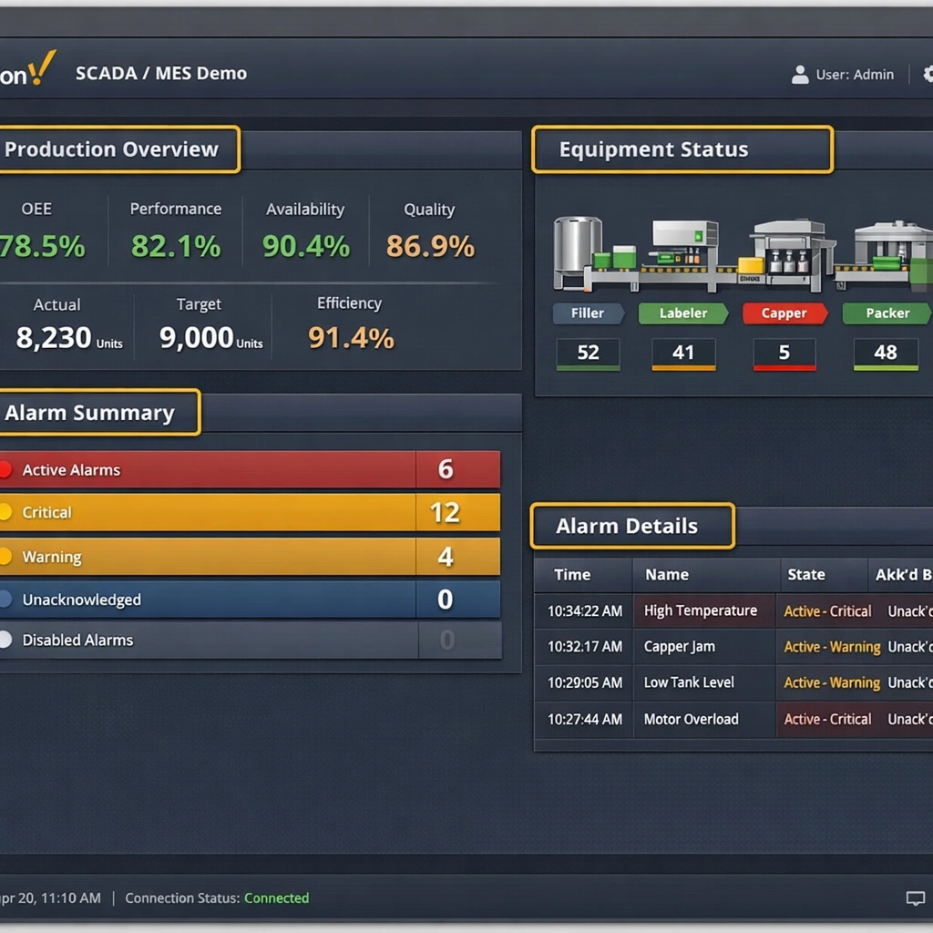Click the red Capper status label

(784, 313)
